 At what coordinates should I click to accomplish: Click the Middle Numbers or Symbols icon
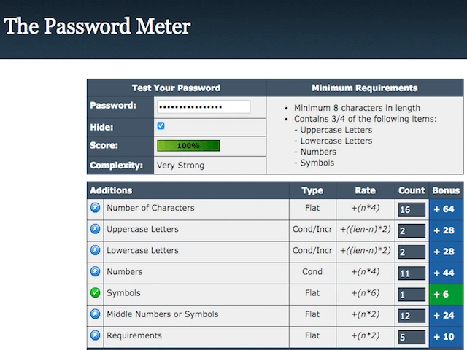[95, 315]
